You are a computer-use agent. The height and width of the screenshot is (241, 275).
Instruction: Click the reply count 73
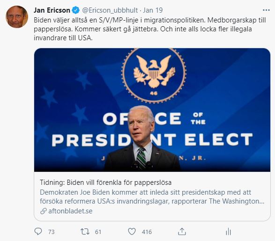pos(52,232)
